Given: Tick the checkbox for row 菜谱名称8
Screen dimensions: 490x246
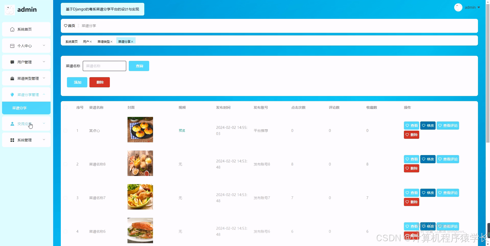Looking at the screenshot, I should [x=65, y=164].
